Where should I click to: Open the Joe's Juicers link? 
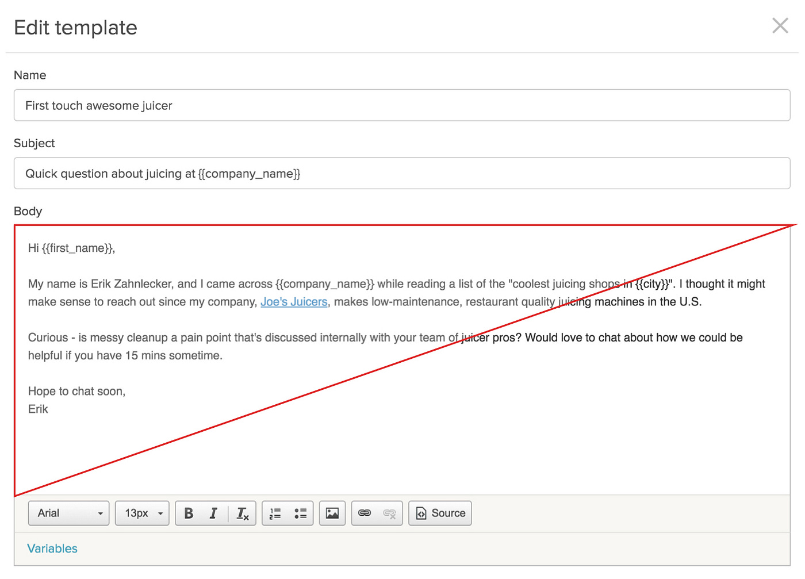[x=294, y=301]
